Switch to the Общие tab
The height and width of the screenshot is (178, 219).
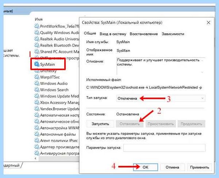tap(90, 33)
